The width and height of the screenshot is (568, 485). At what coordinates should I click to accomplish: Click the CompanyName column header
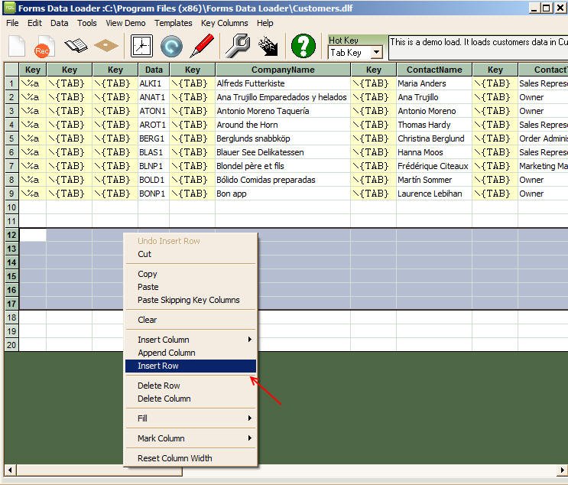(x=283, y=70)
